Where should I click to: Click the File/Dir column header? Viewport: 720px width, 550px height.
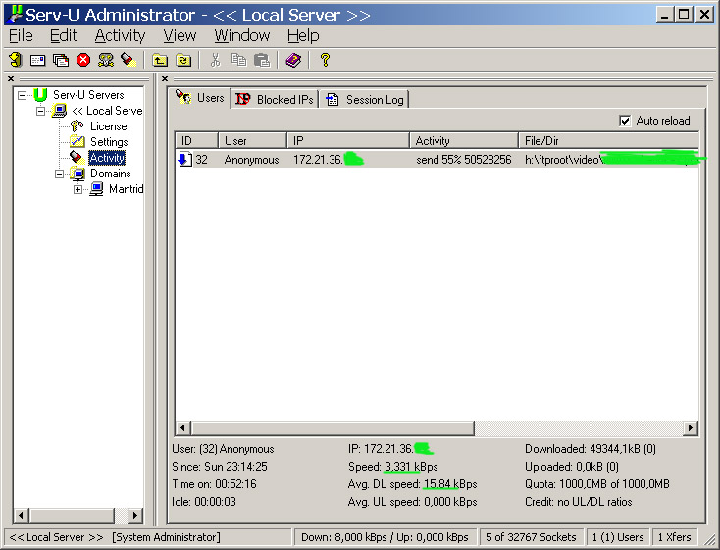click(608, 140)
